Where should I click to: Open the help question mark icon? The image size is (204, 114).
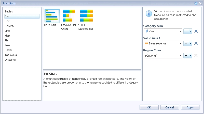[196, 4]
